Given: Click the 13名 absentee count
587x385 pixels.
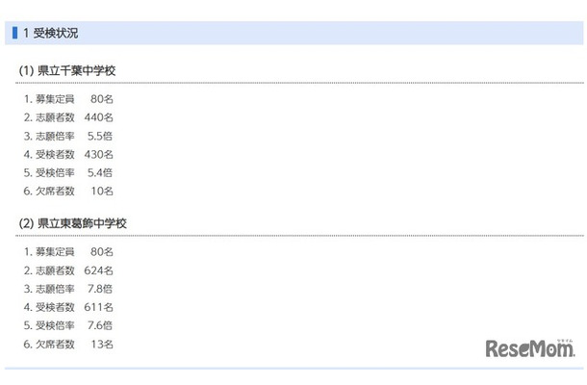Looking at the screenshot, I should point(102,344).
